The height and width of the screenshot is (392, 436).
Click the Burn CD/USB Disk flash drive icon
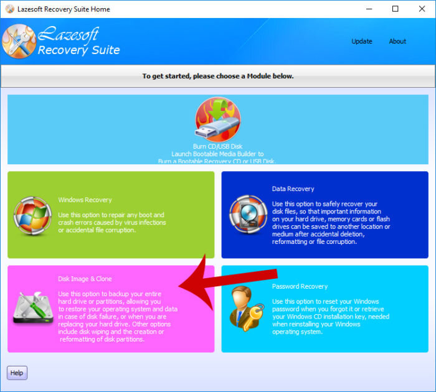click(218, 119)
